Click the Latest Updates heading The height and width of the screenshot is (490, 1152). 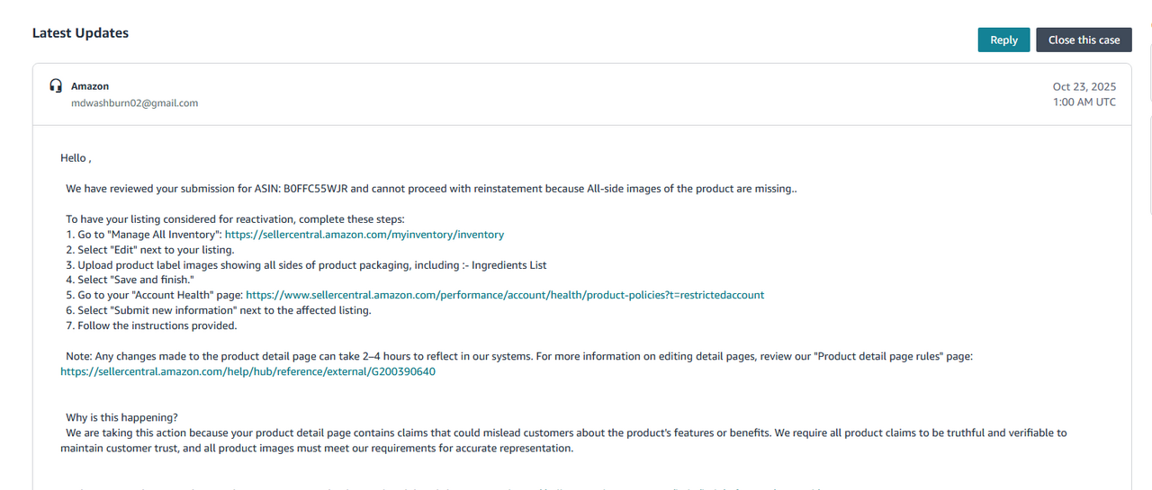point(80,33)
